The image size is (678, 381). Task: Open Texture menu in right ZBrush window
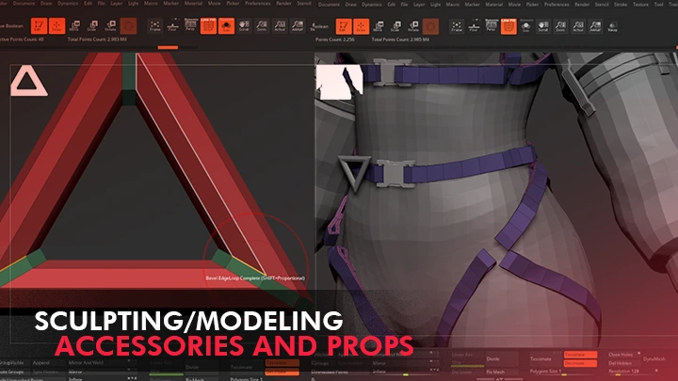click(641, 5)
